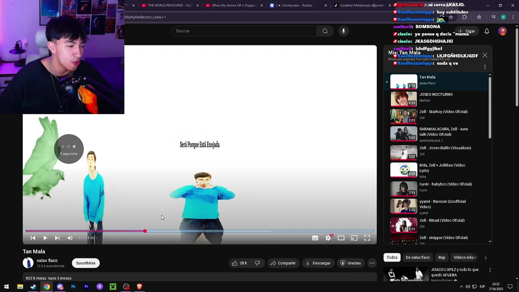This screenshot has height=292, width=519.
Task: Open JOACO LOPEZ y todo lo que quedó AFUERA
Action: [455, 272]
